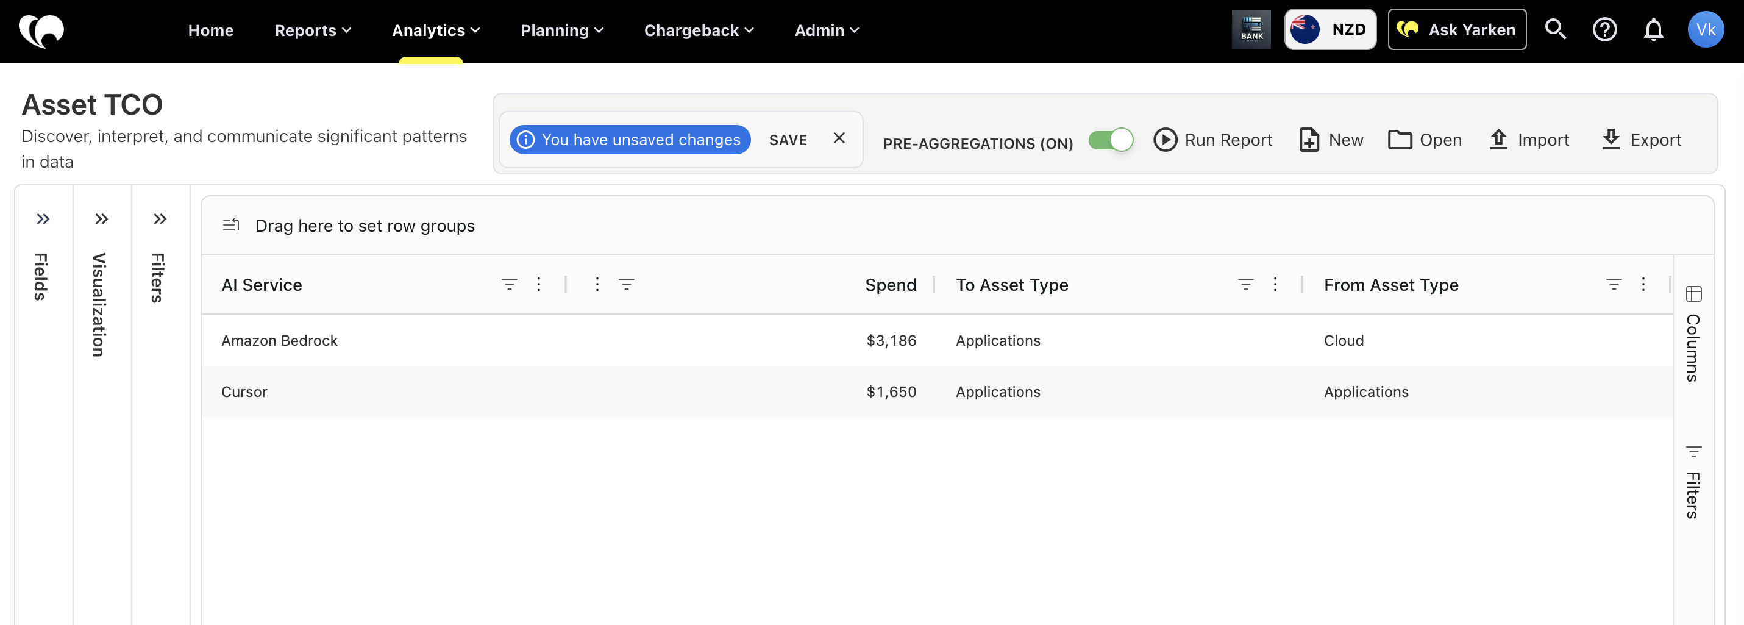This screenshot has width=1744, height=625.
Task: Open the right Filters tab label
Action: click(x=1693, y=496)
